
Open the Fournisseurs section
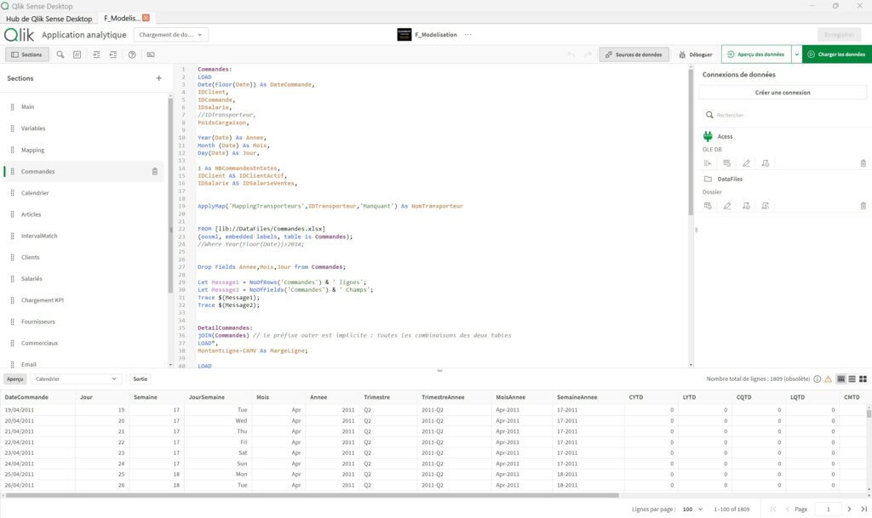(83, 322)
